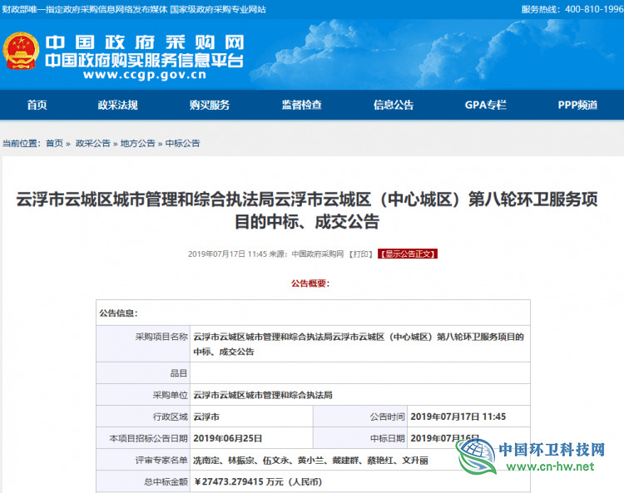
Task: Click the 公告概要 red heading
Action: point(310,283)
